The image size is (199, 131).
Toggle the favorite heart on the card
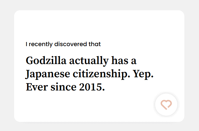[166, 104]
